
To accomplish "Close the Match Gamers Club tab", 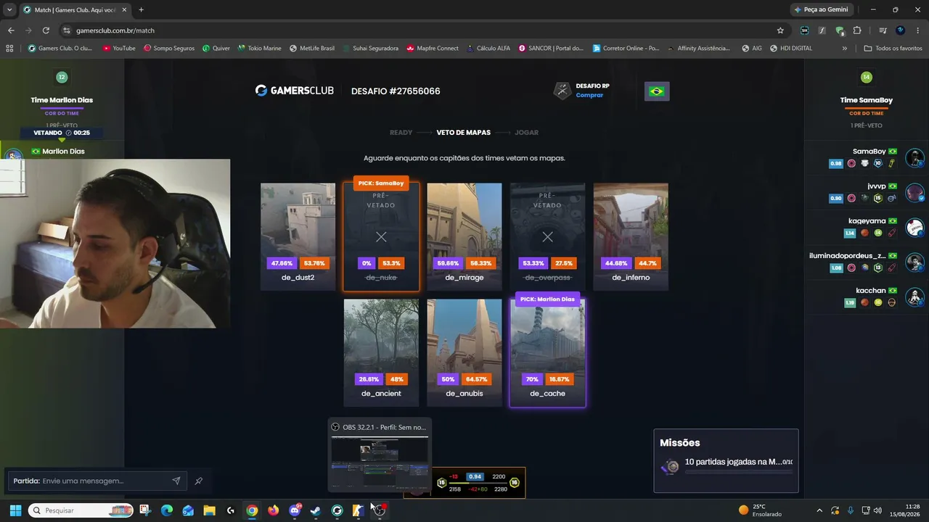I will (126, 9).
